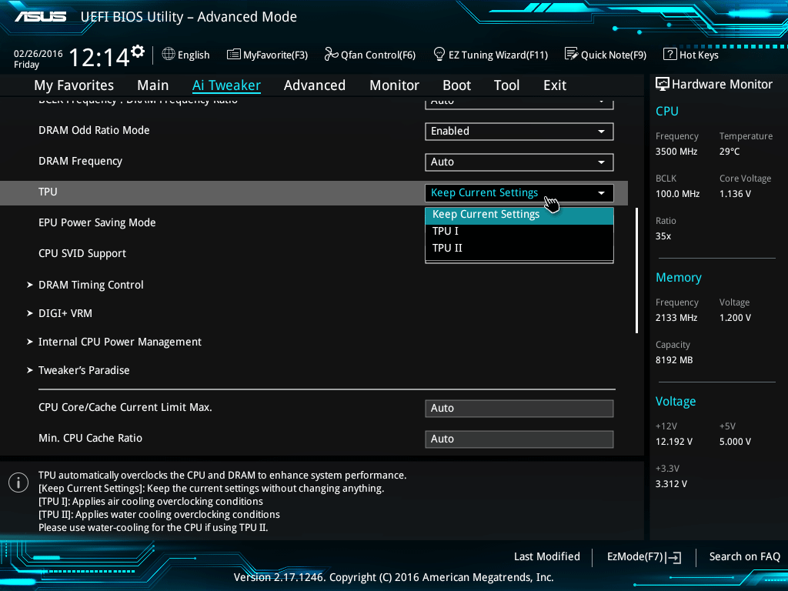Switch to the Boot tab
Screen dimensions: 788x591
coord(456,85)
